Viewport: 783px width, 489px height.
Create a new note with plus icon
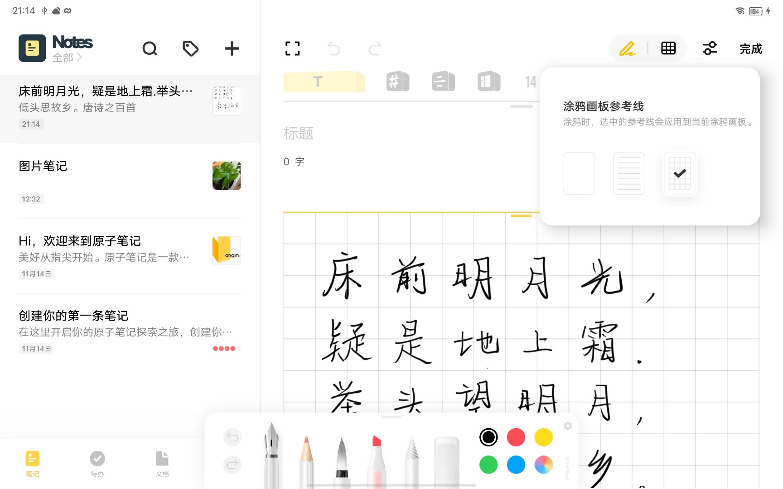[232, 48]
